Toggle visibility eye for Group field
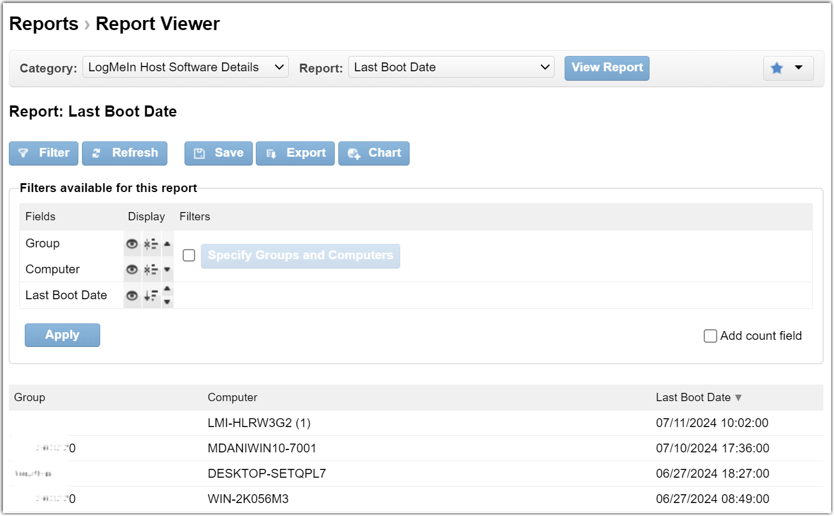Viewport: 834px width, 516px height. tap(132, 244)
